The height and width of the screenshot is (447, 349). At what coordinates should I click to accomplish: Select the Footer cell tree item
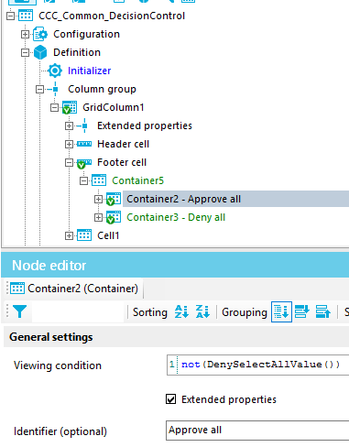122,162
